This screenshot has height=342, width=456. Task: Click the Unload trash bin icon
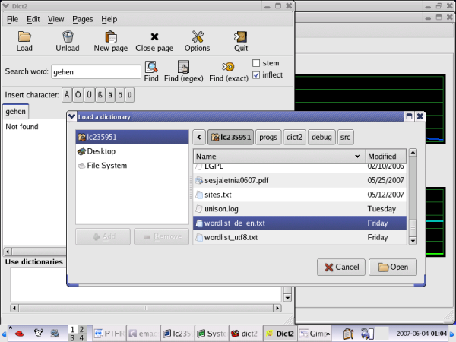(68, 37)
